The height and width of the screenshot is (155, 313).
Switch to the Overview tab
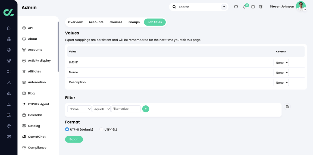pyautogui.click(x=75, y=22)
